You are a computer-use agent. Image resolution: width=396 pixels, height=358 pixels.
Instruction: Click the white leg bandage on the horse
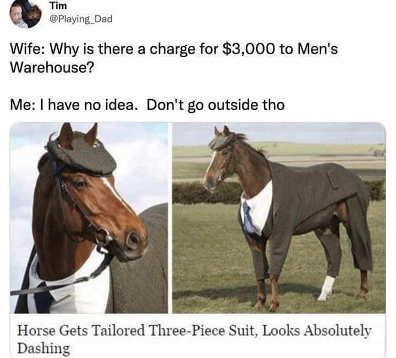click(327, 288)
